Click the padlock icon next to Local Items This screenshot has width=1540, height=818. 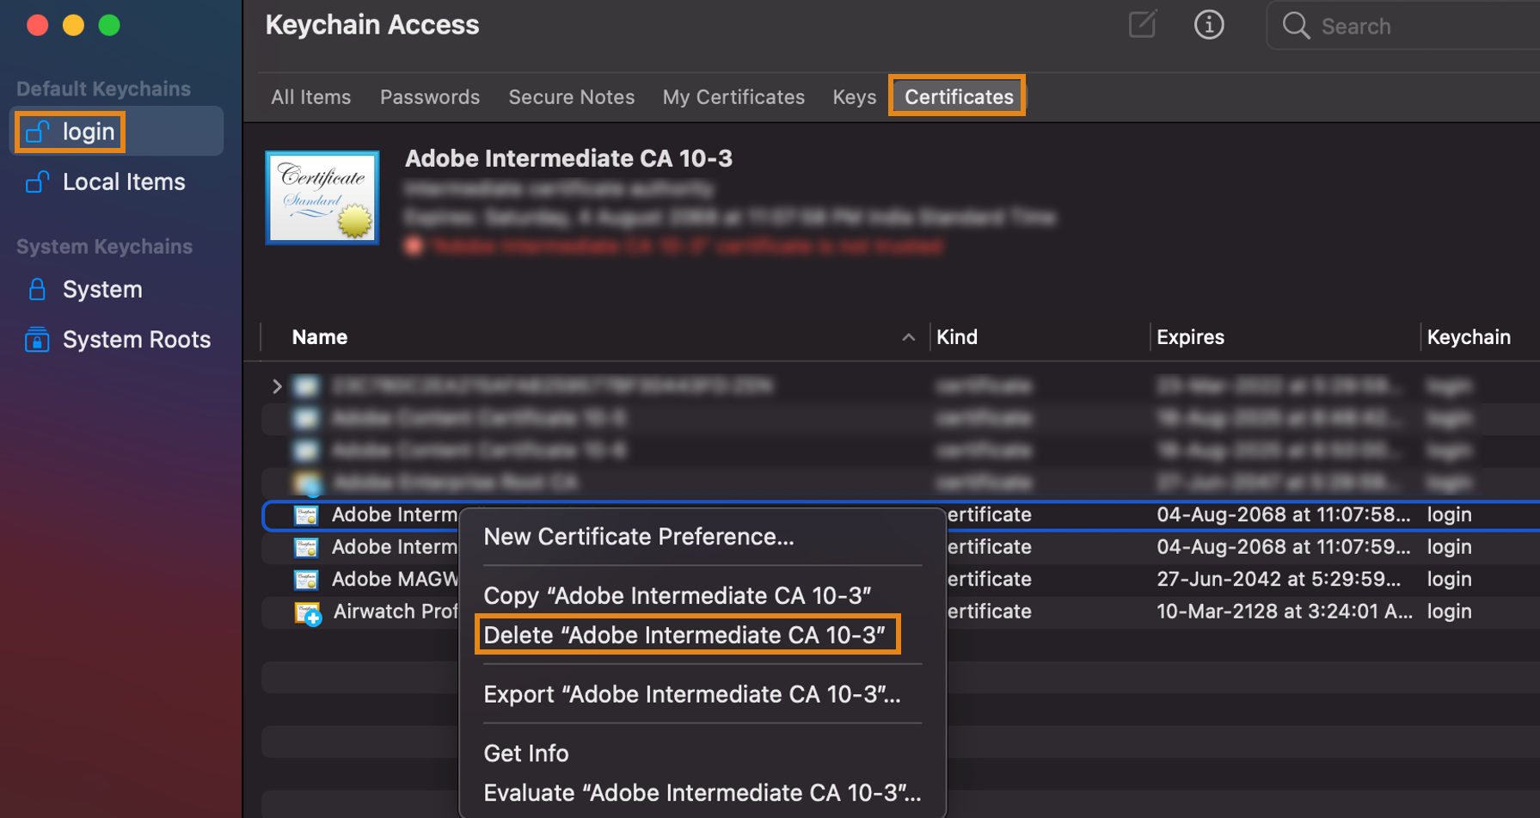[x=36, y=181]
